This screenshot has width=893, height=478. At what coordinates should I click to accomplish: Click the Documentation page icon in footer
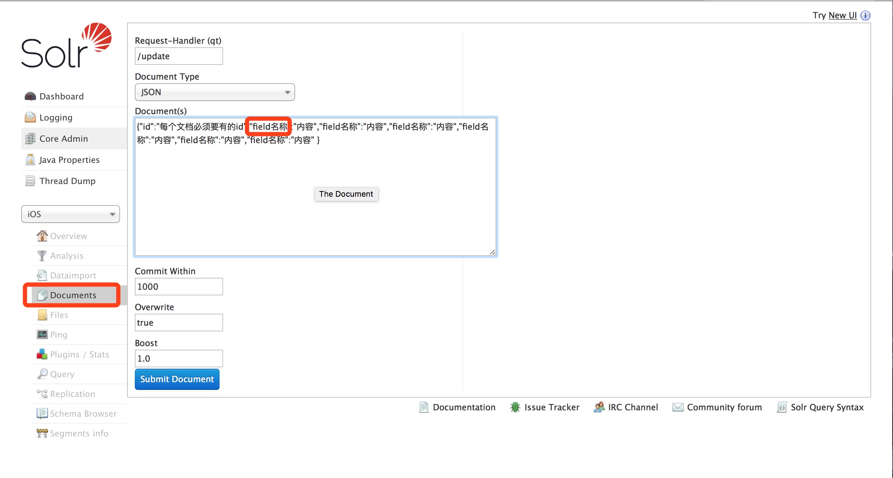424,407
